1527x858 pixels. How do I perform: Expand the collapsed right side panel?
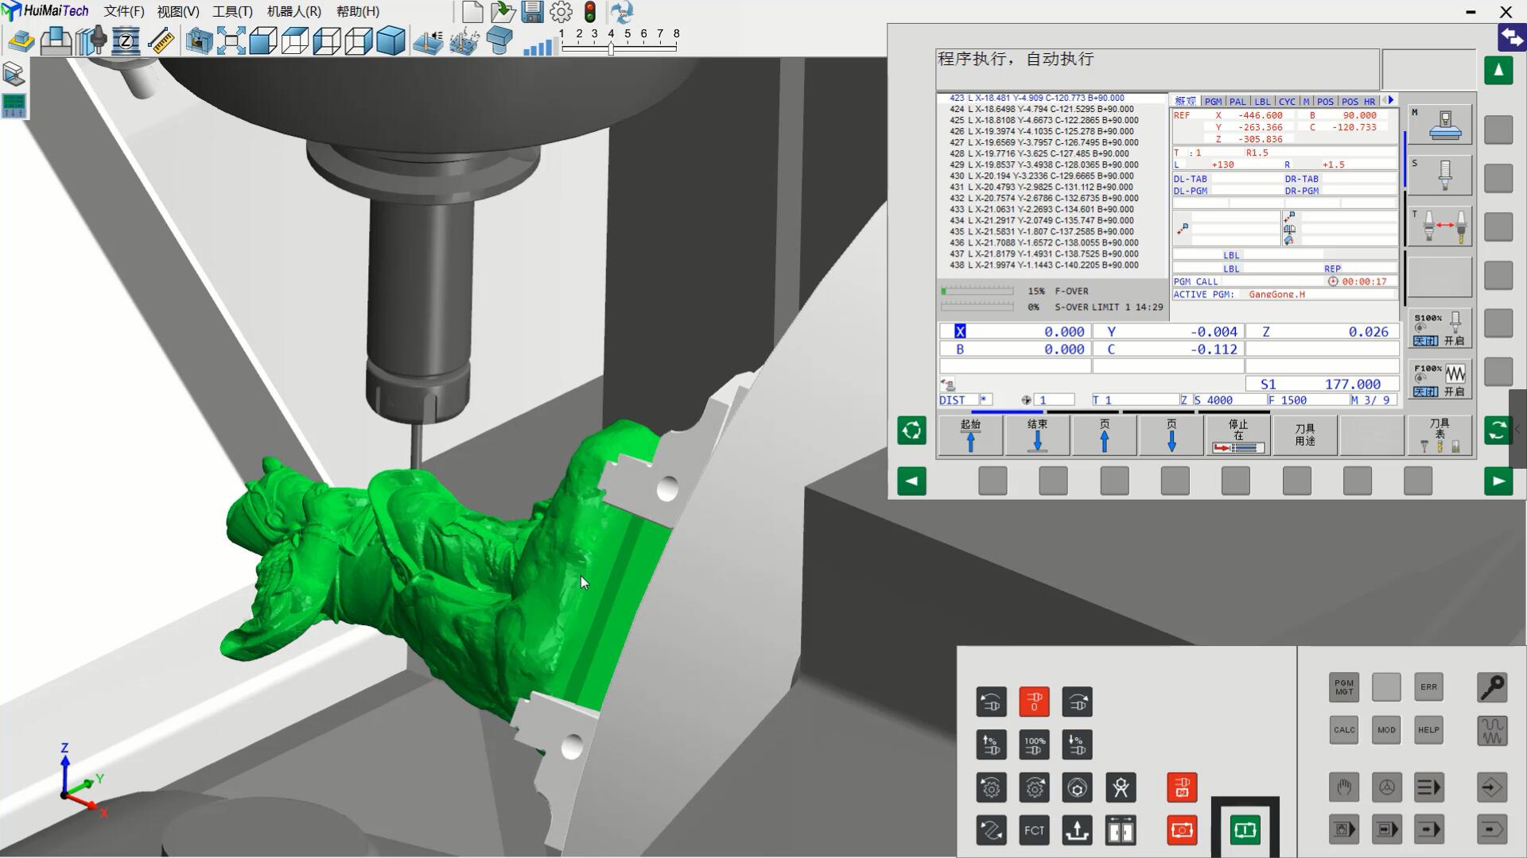tap(1517, 430)
